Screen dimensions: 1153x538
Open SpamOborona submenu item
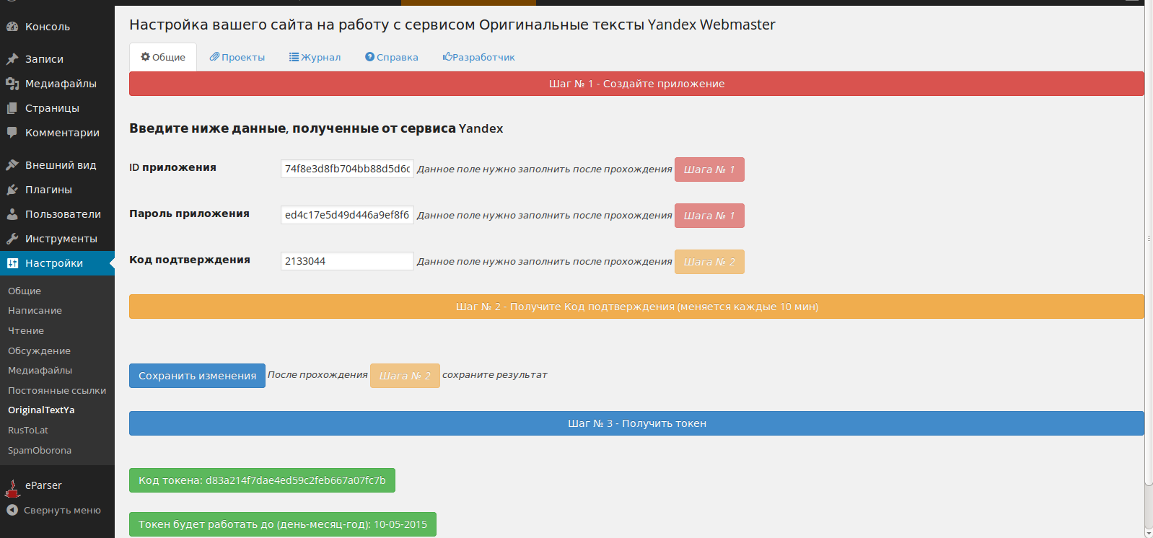(x=40, y=450)
